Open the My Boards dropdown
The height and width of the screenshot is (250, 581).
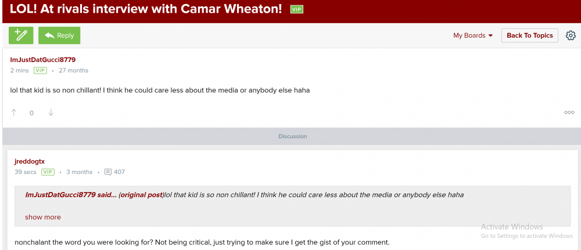coord(473,35)
